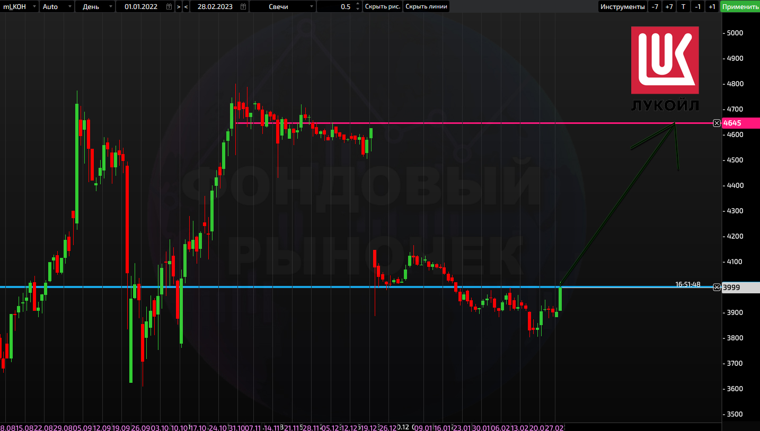Open the Инструменты tools menu
Viewport: 760px width, 431px height.
[x=623, y=6]
